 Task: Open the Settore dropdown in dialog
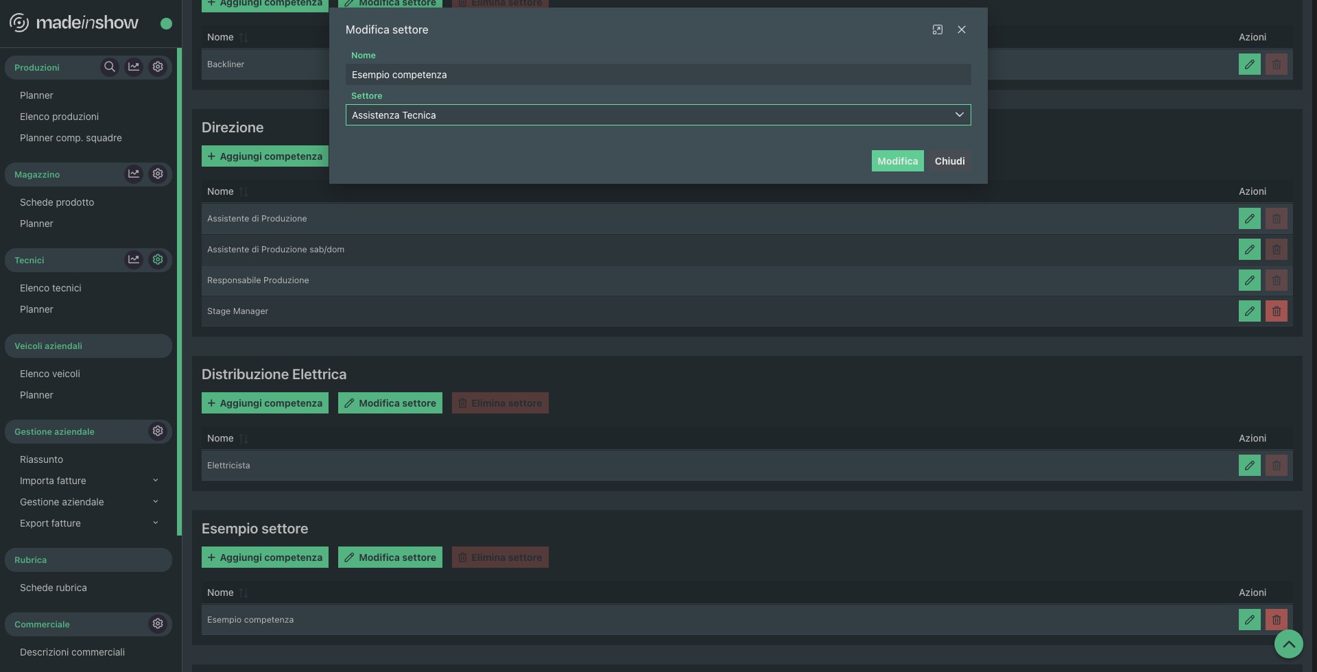click(x=658, y=115)
